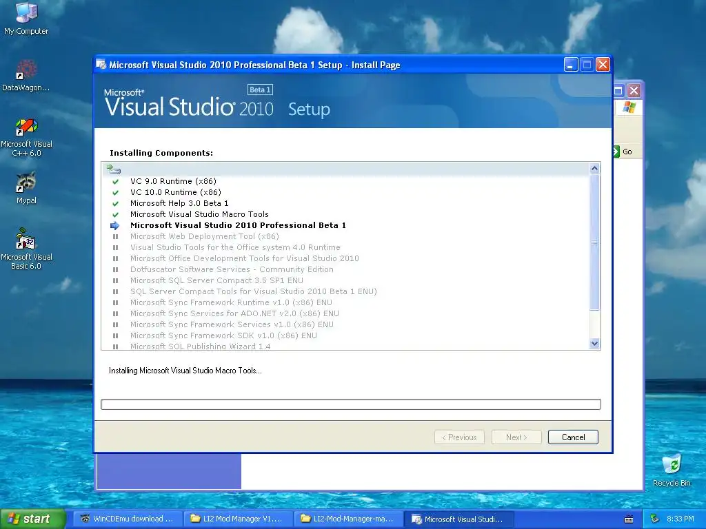The image size is (706, 529).
Task: Click the Go button in the background window
Action: click(x=623, y=152)
